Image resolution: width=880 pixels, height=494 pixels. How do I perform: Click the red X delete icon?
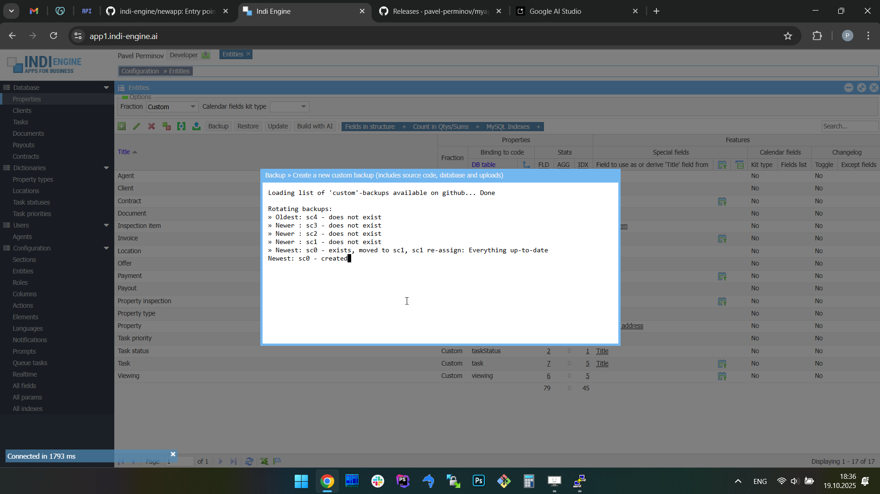pyautogui.click(x=151, y=127)
